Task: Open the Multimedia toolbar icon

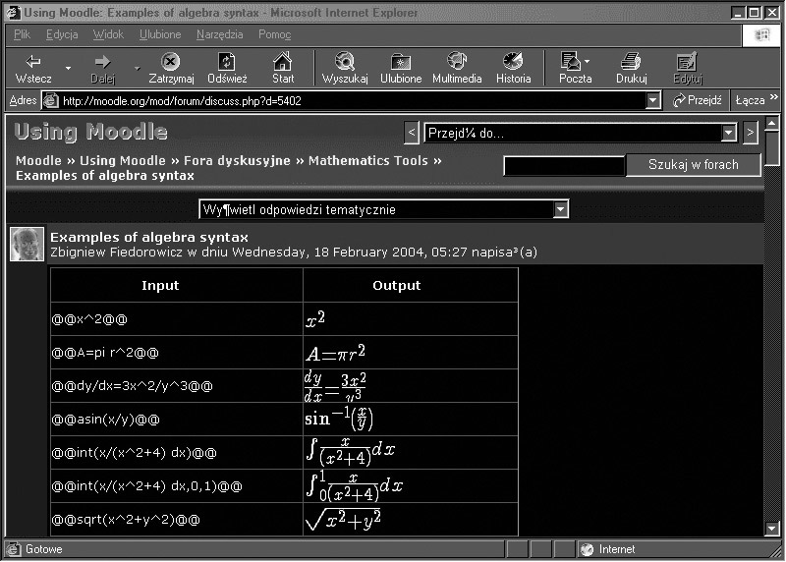Action: (457, 68)
